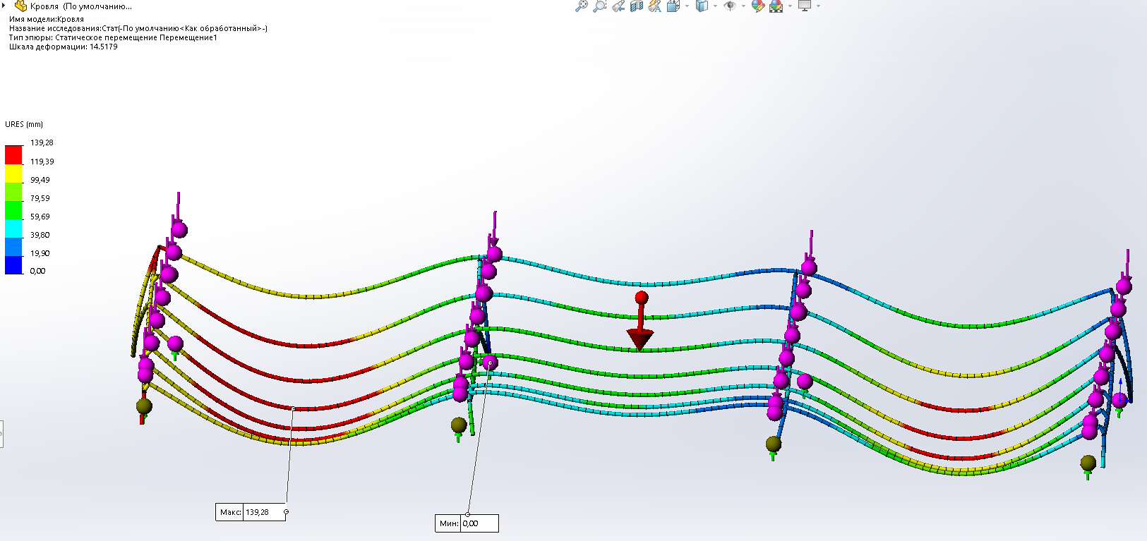1147x541 pixels.
Task: Click the dark blue legend swatch
Action: [13, 265]
